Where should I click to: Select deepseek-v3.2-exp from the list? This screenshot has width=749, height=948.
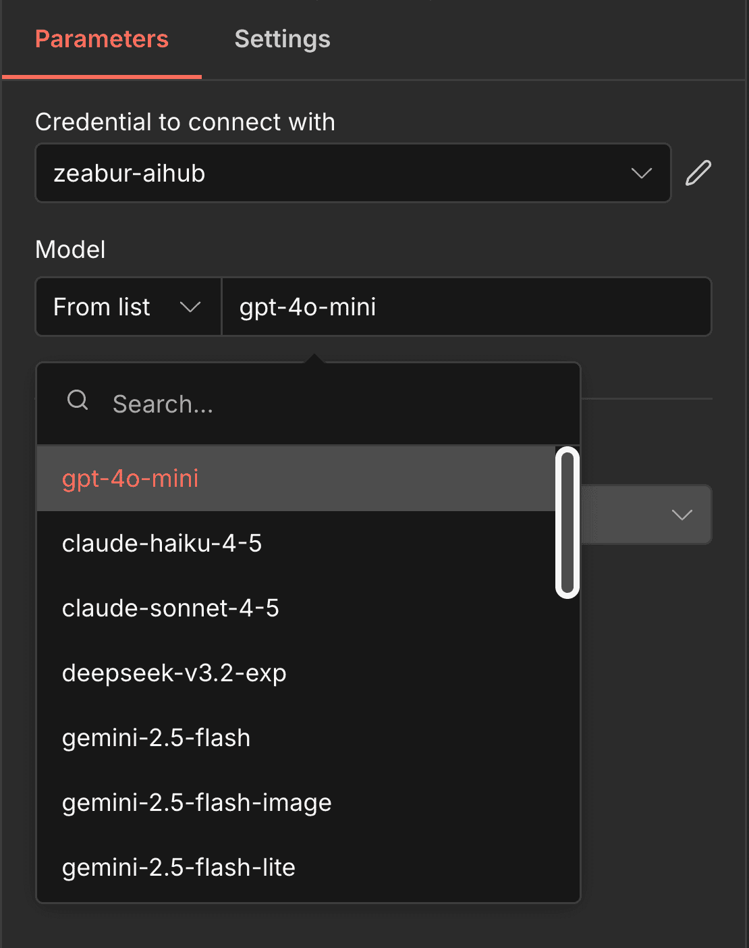pos(174,673)
